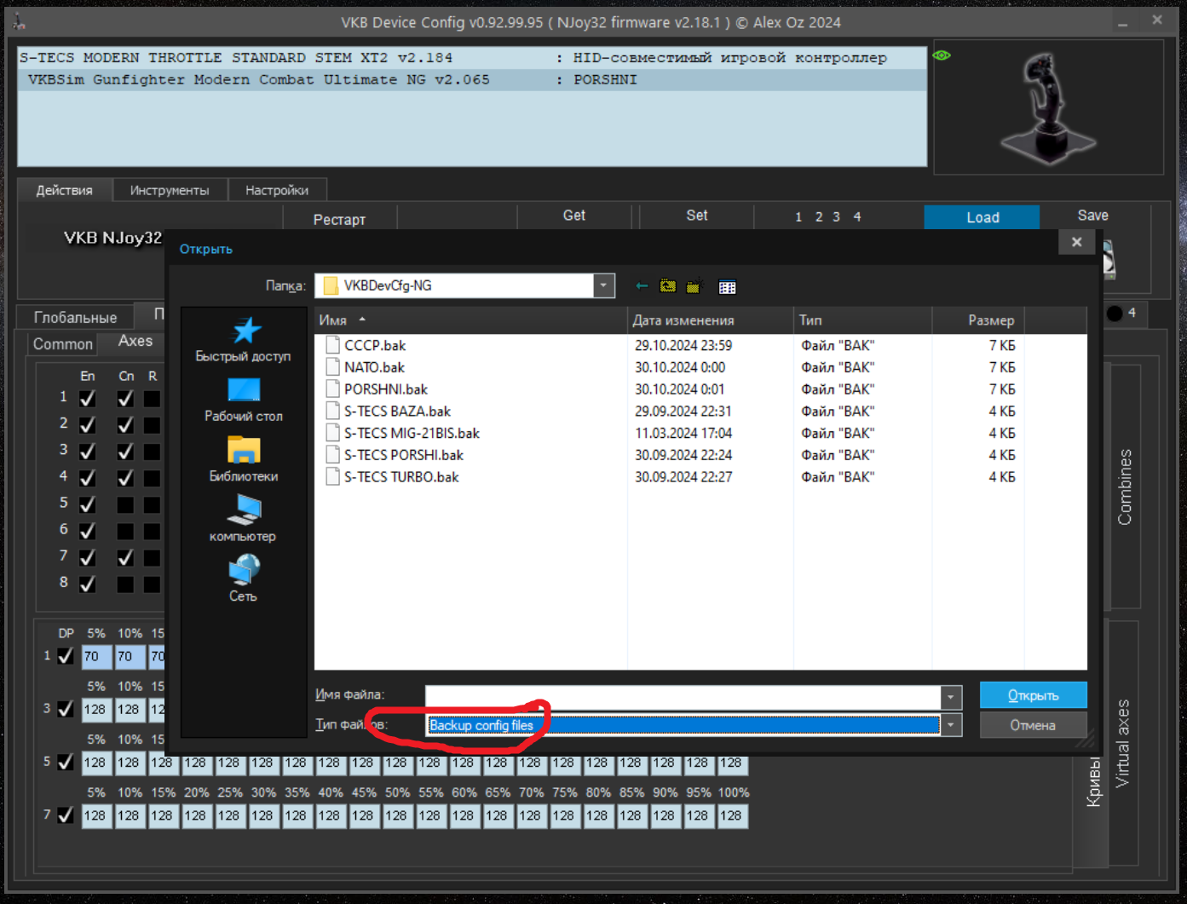Switch to the Настройки tab
Image resolution: width=1187 pixels, height=904 pixels.
tap(277, 190)
